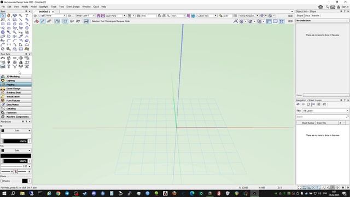350x197 pixels.
Task: Open the zoom percentage dropdown
Action: coord(178,16)
